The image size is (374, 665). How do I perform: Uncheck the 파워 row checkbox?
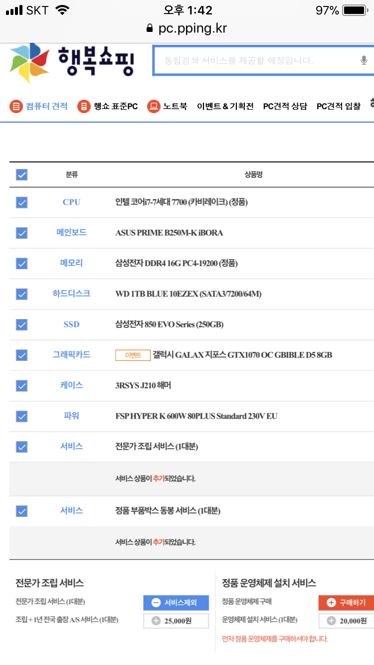click(21, 416)
